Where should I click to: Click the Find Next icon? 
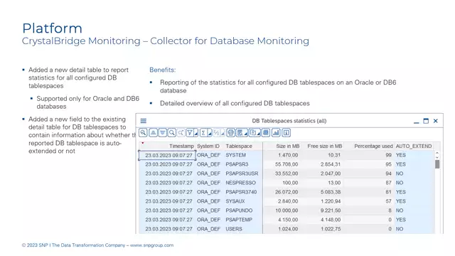pyautogui.click(x=181, y=133)
